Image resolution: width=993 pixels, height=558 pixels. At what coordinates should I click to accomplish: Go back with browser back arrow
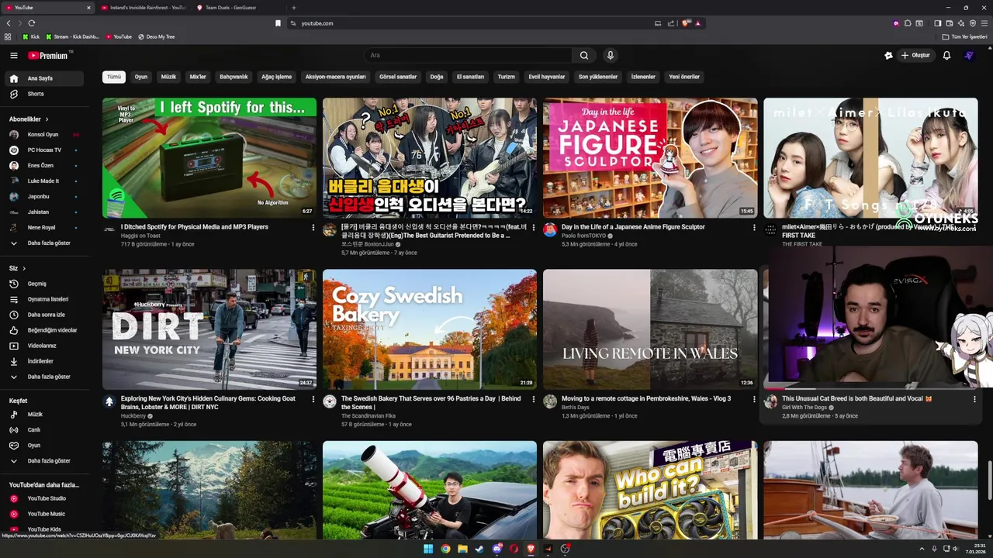click(9, 23)
